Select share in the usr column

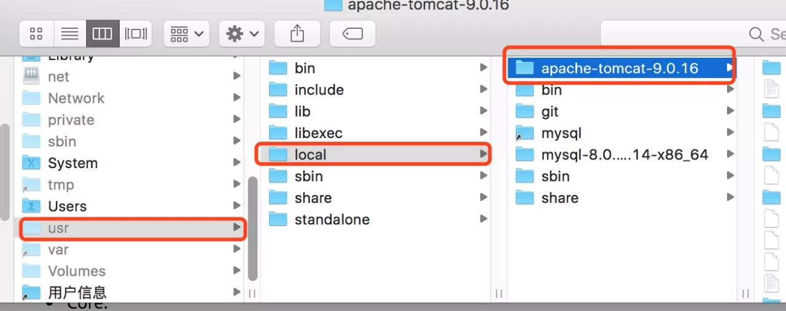pyautogui.click(x=376, y=198)
